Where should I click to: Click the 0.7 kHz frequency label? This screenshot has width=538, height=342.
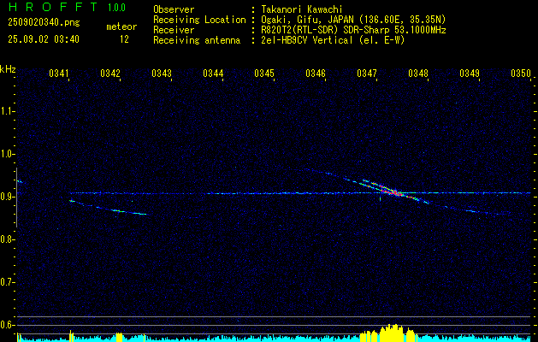[x=6, y=282]
